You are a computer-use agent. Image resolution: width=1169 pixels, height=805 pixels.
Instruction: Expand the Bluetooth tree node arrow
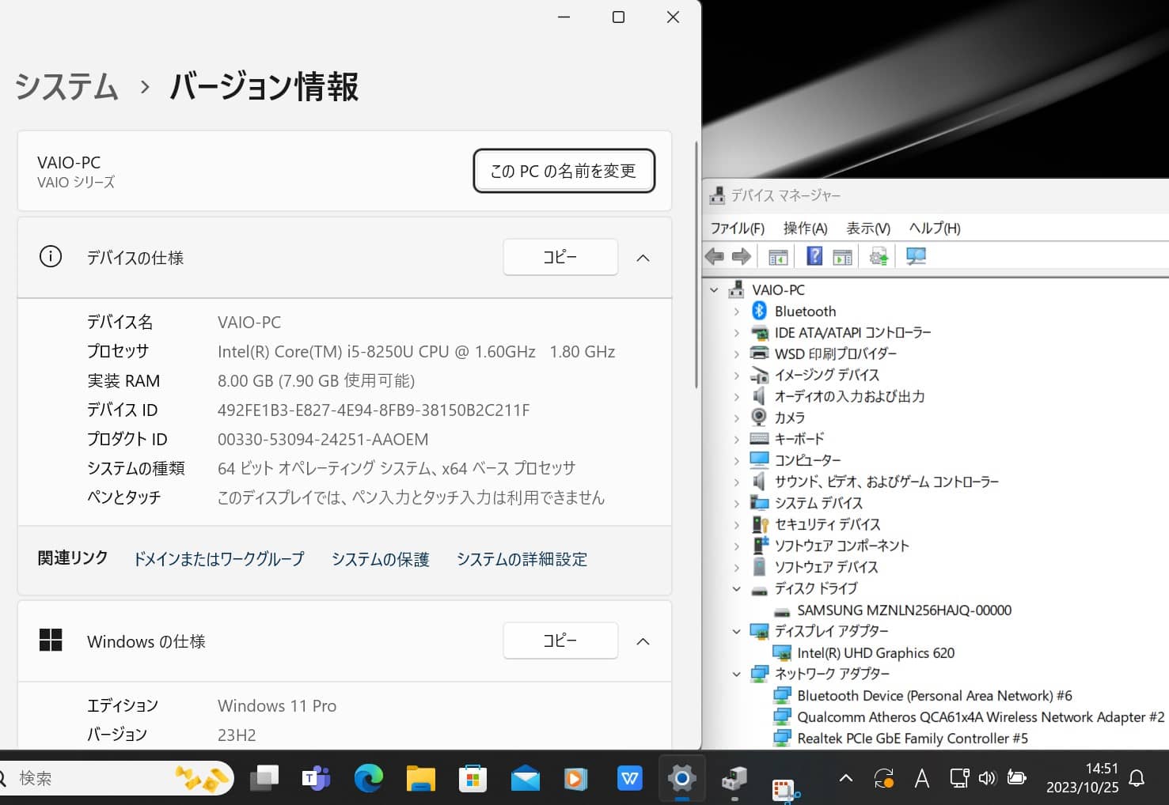[x=736, y=312]
